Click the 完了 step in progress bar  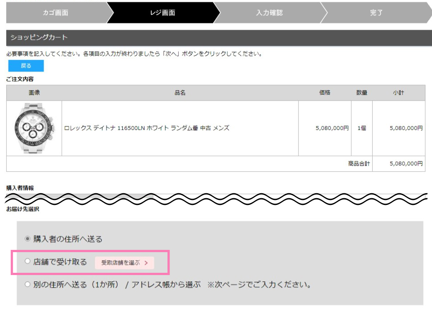376,13
